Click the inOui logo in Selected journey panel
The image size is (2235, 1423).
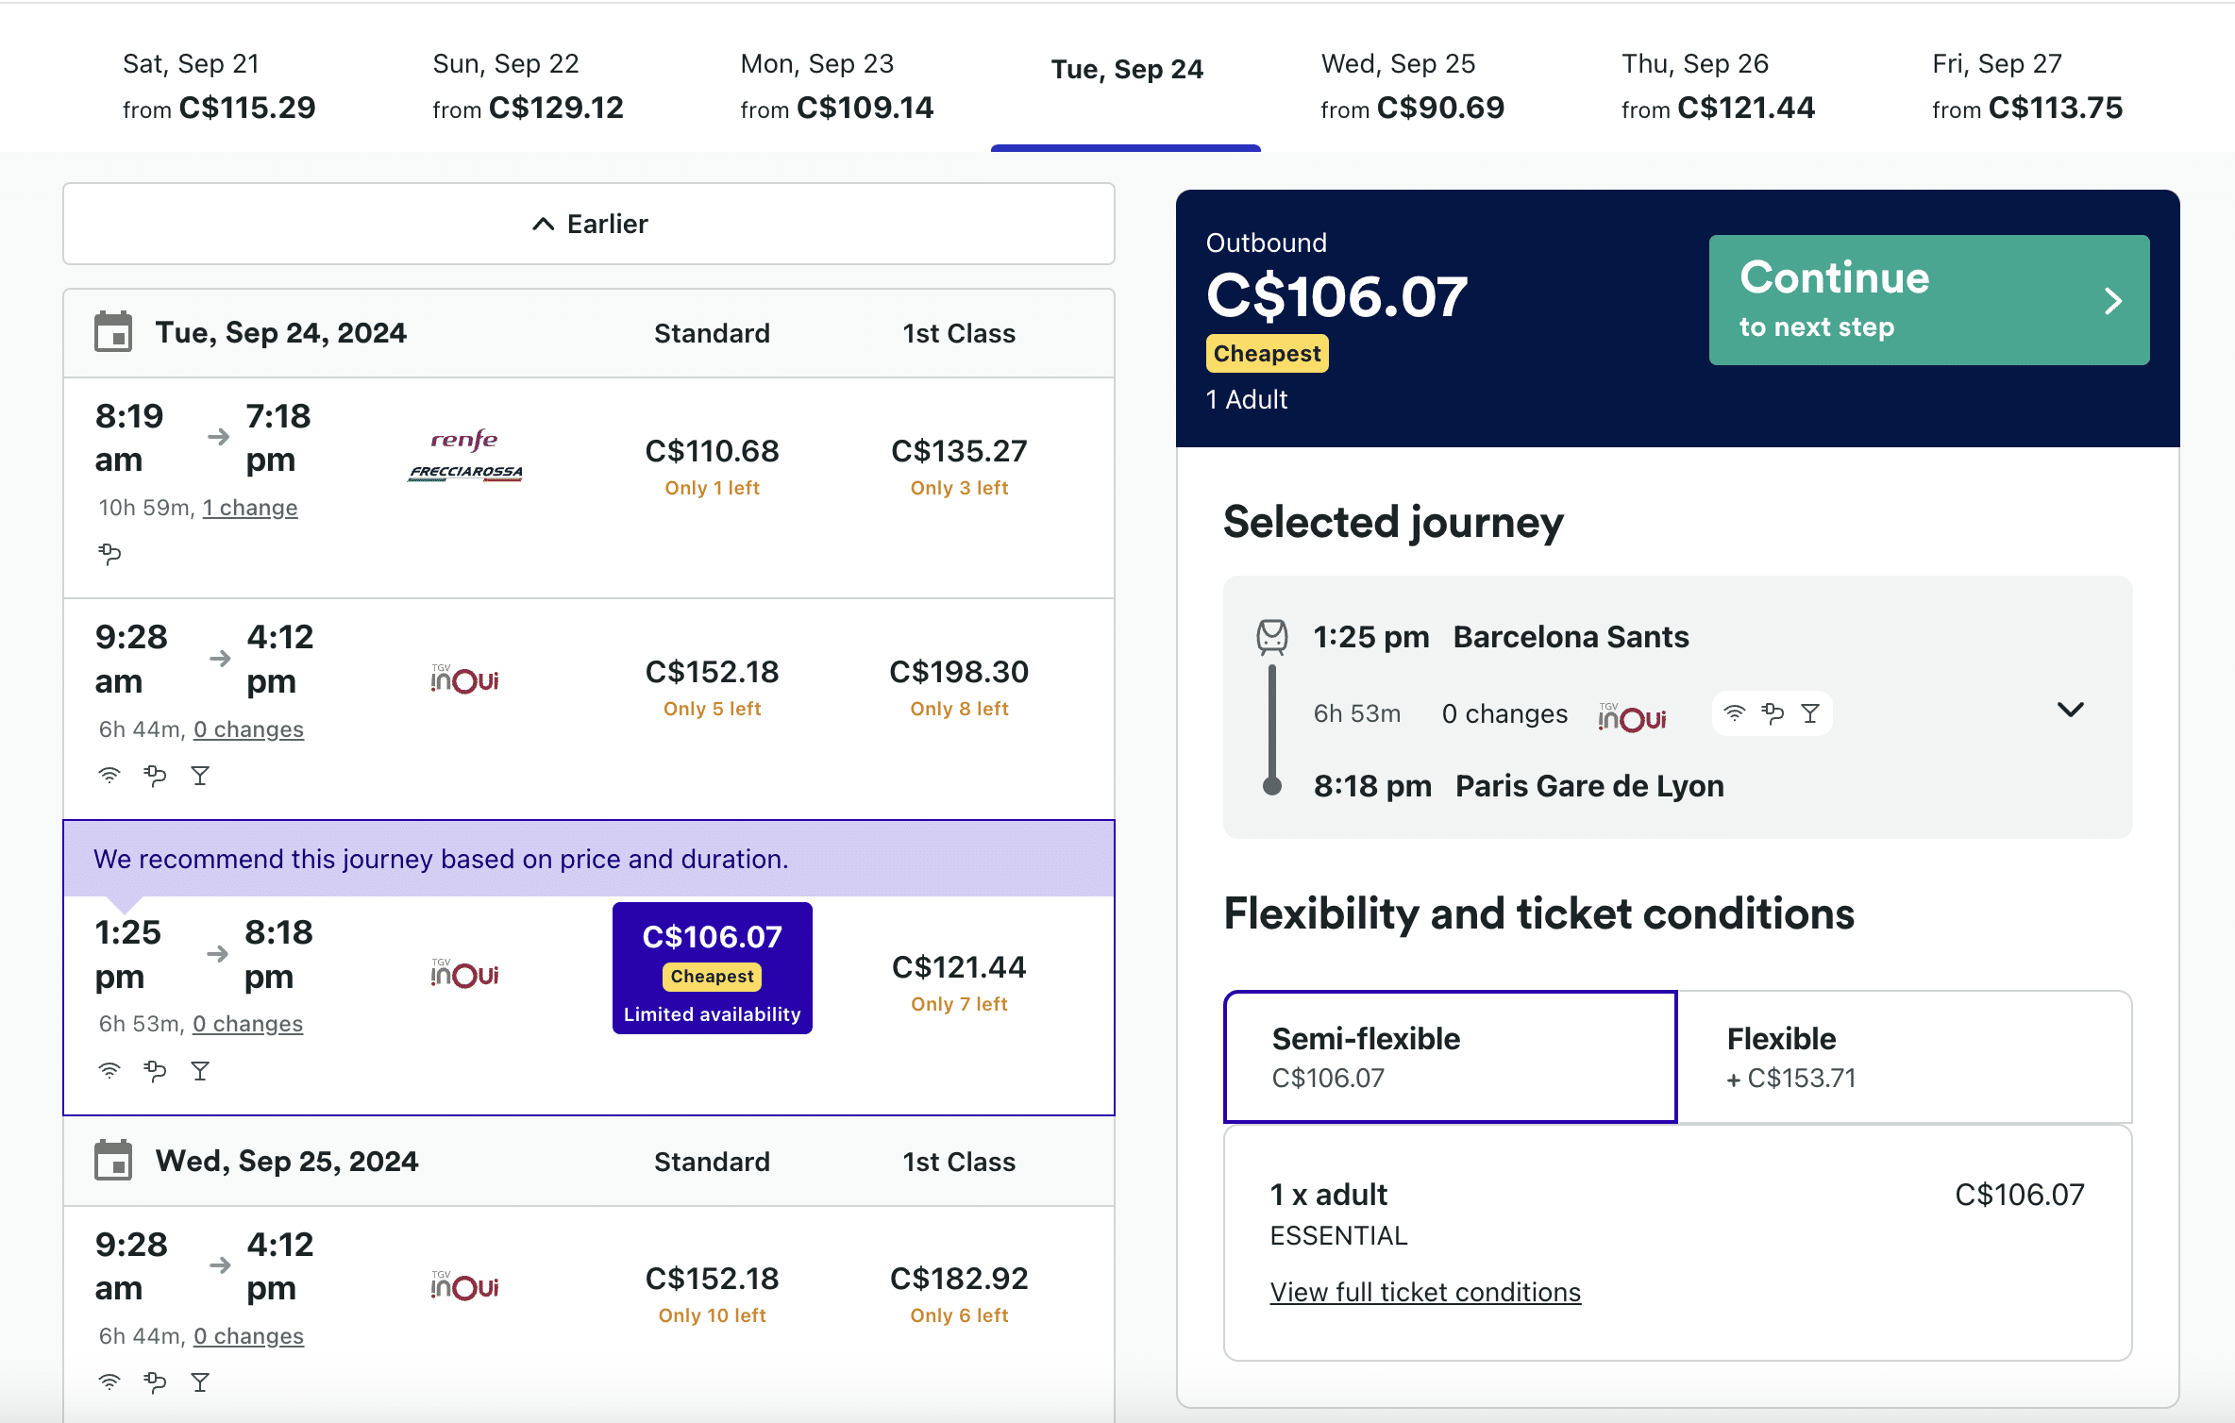point(1632,716)
